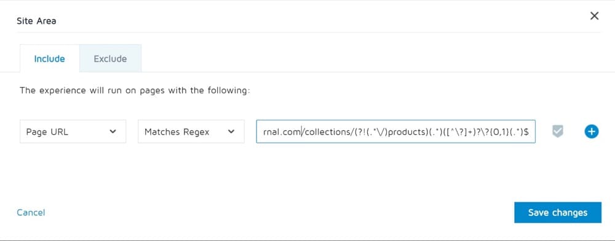
Task: Click the shield checkmark validation icon
Action: point(557,132)
